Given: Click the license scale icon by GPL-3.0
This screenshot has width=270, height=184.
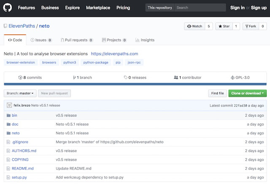Looking at the screenshot, I should coord(232,77).
